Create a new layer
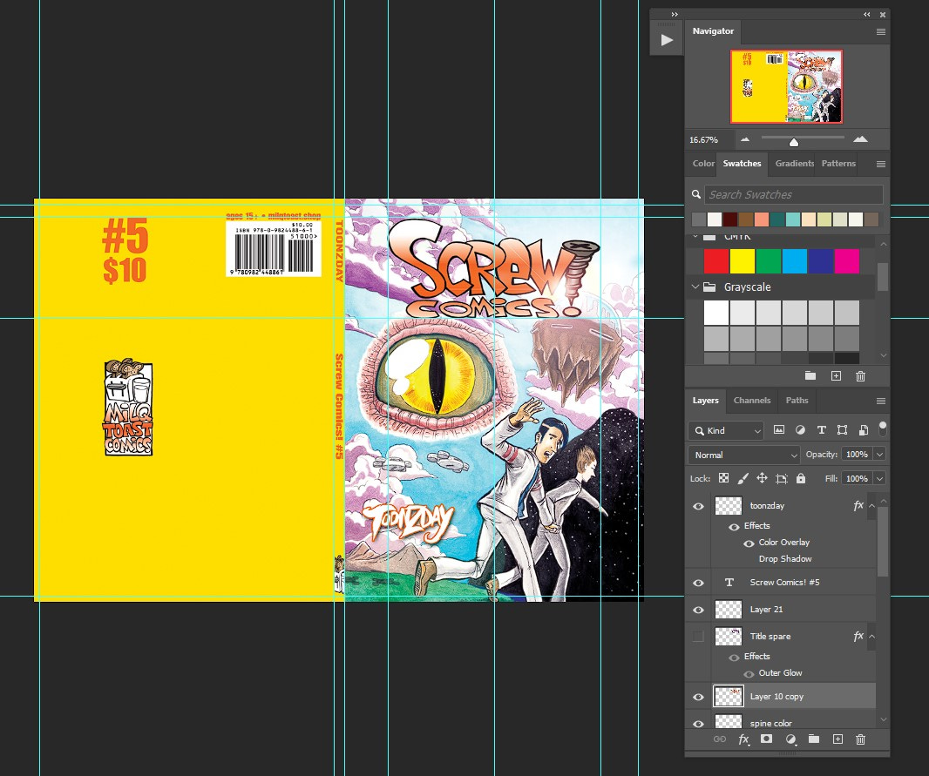The height and width of the screenshot is (776, 929). click(837, 739)
